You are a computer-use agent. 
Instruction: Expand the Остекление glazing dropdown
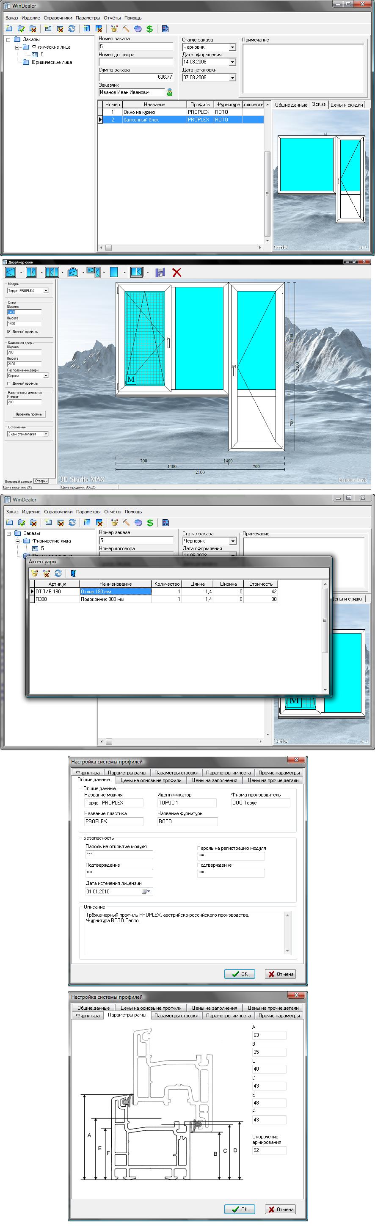[46, 434]
